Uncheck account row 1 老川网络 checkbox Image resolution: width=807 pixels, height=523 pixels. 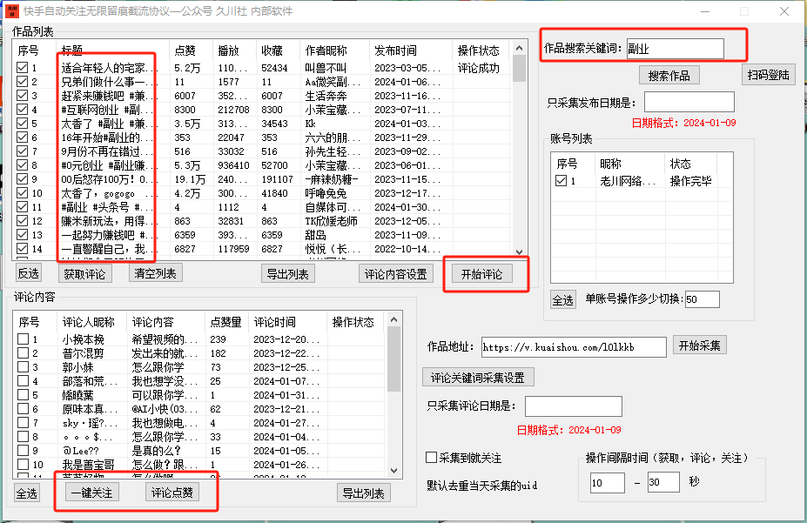coord(562,181)
